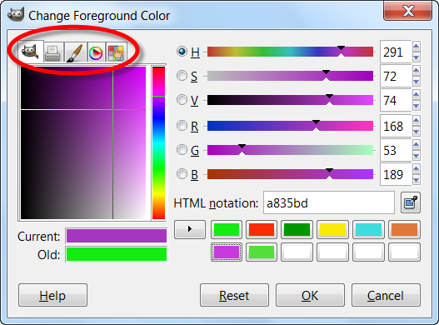439x325 pixels.
Task: Decrease red with the down arrow
Action: point(416,132)
